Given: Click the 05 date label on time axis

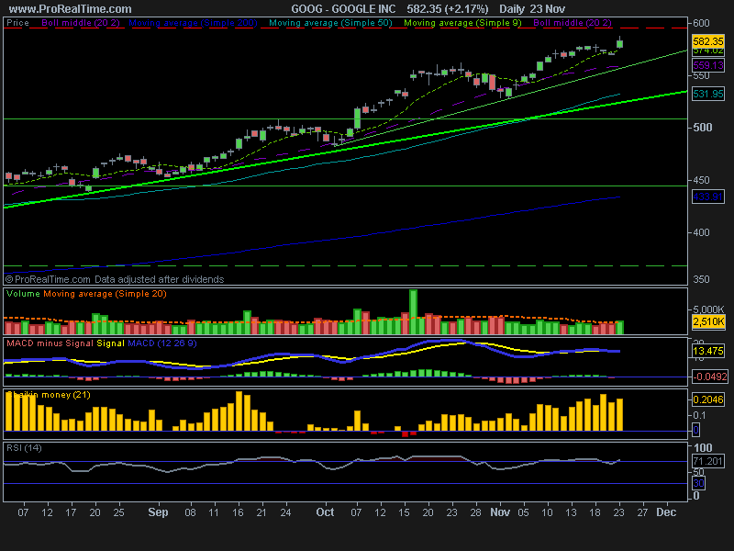Looking at the screenshot, I should [523, 512].
